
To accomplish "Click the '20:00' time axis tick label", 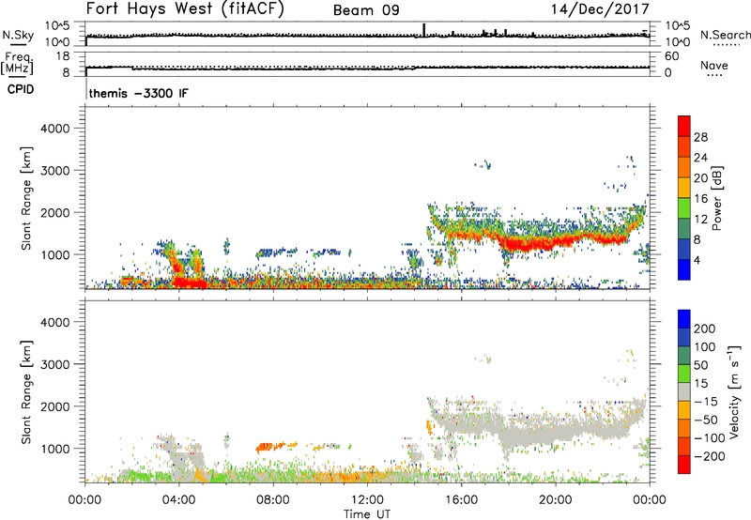I will (x=555, y=500).
